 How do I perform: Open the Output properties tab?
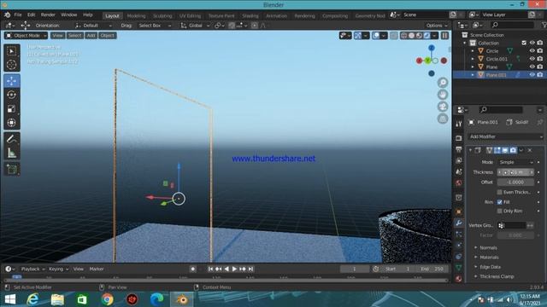(x=459, y=149)
